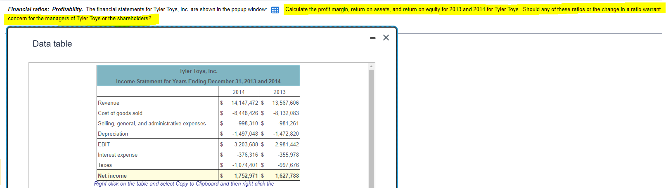Click the Copy to Clipboard instruction text
The image size is (666, 188).
[184, 183]
